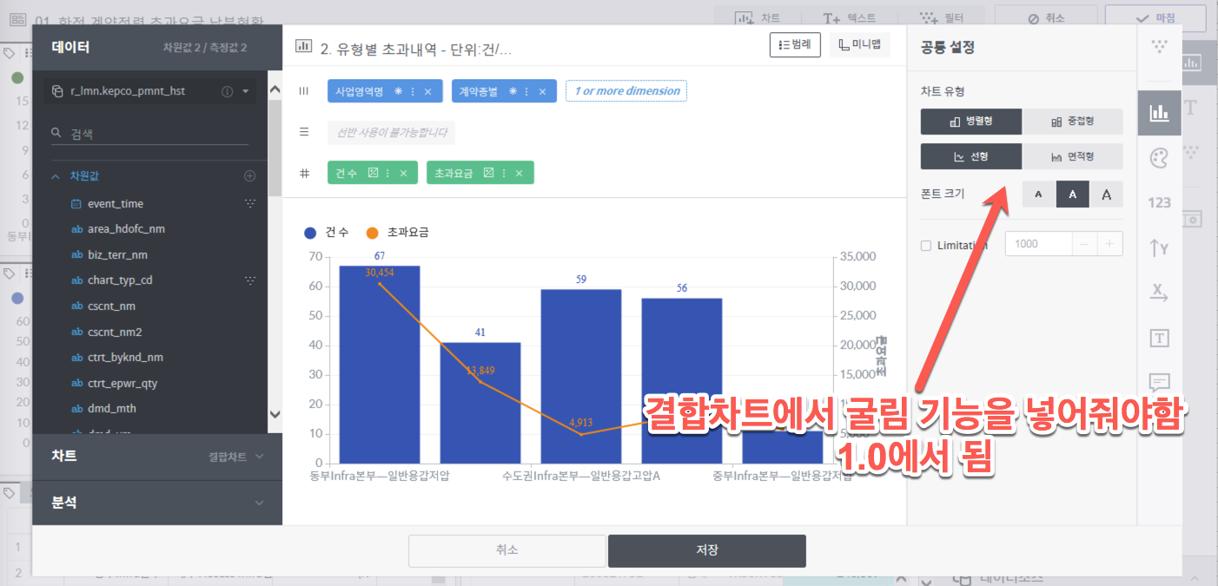Image resolution: width=1218 pixels, height=586 pixels.
Task: Click the data field list scroll-up arrow
Action: point(275,88)
